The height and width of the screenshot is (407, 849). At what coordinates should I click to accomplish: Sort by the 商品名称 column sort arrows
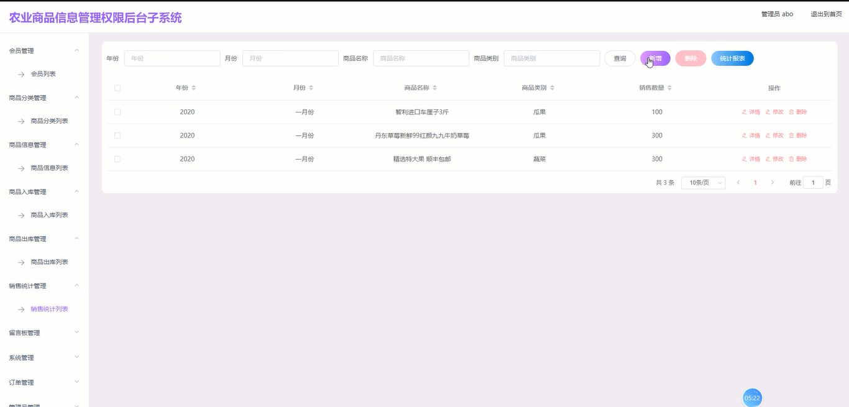click(435, 88)
